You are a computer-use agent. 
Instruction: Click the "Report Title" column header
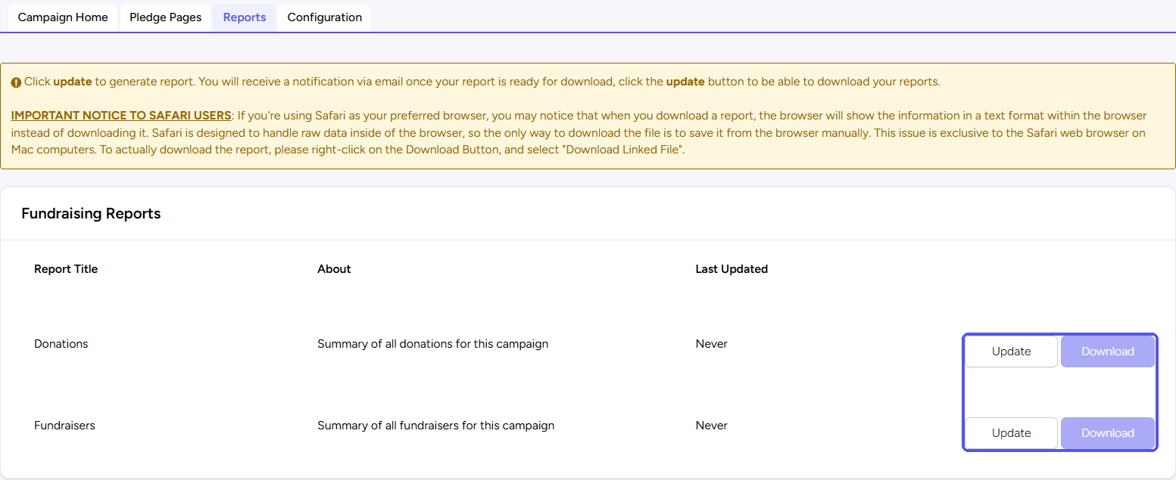(66, 269)
